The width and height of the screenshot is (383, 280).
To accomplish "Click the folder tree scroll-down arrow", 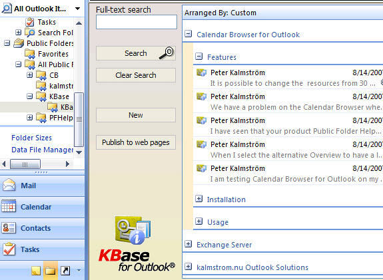I will (79, 152).
